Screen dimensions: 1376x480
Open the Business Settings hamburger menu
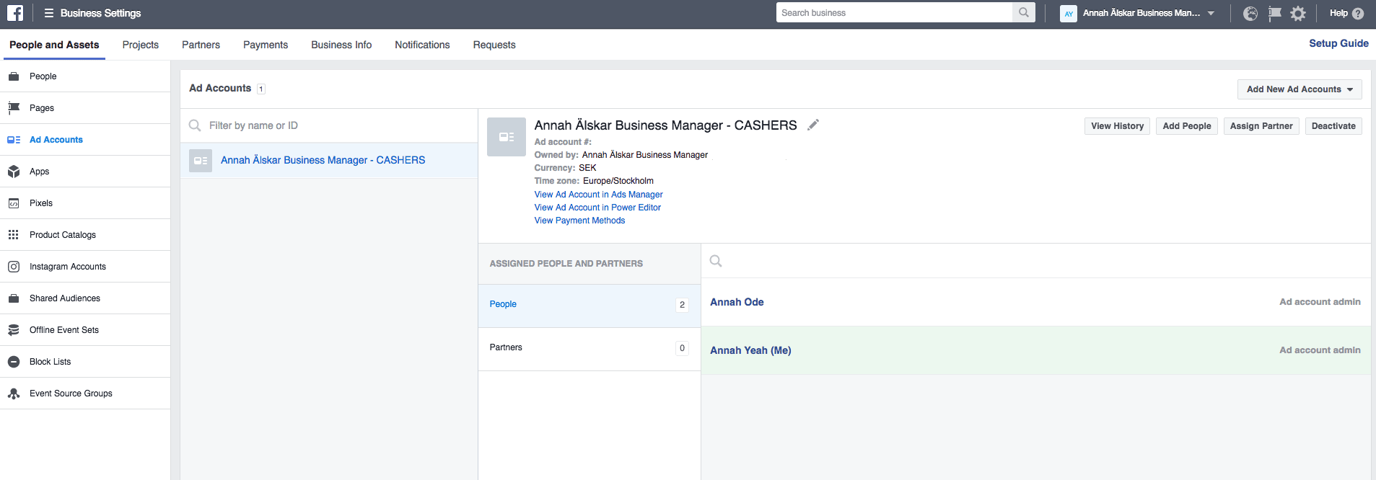click(x=49, y=13)
